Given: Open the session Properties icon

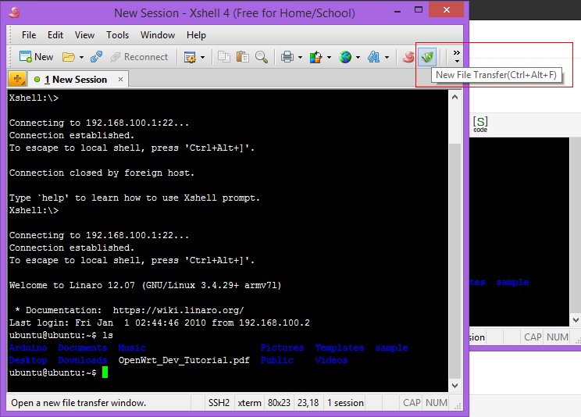Looking at the screenshot, I should (190, 57).
